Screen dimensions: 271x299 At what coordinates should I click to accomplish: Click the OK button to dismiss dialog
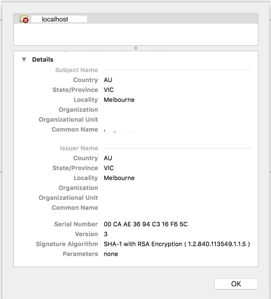coord(236,284)
